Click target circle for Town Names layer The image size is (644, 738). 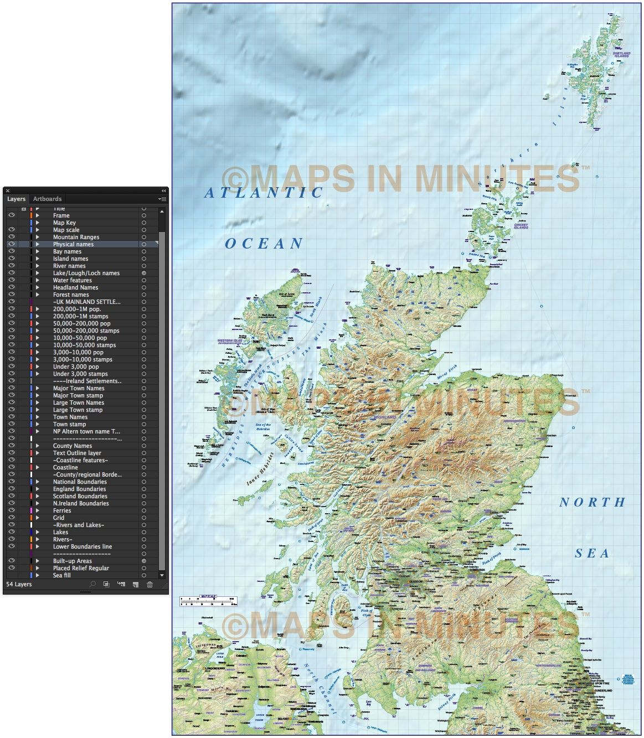(144, 417)
